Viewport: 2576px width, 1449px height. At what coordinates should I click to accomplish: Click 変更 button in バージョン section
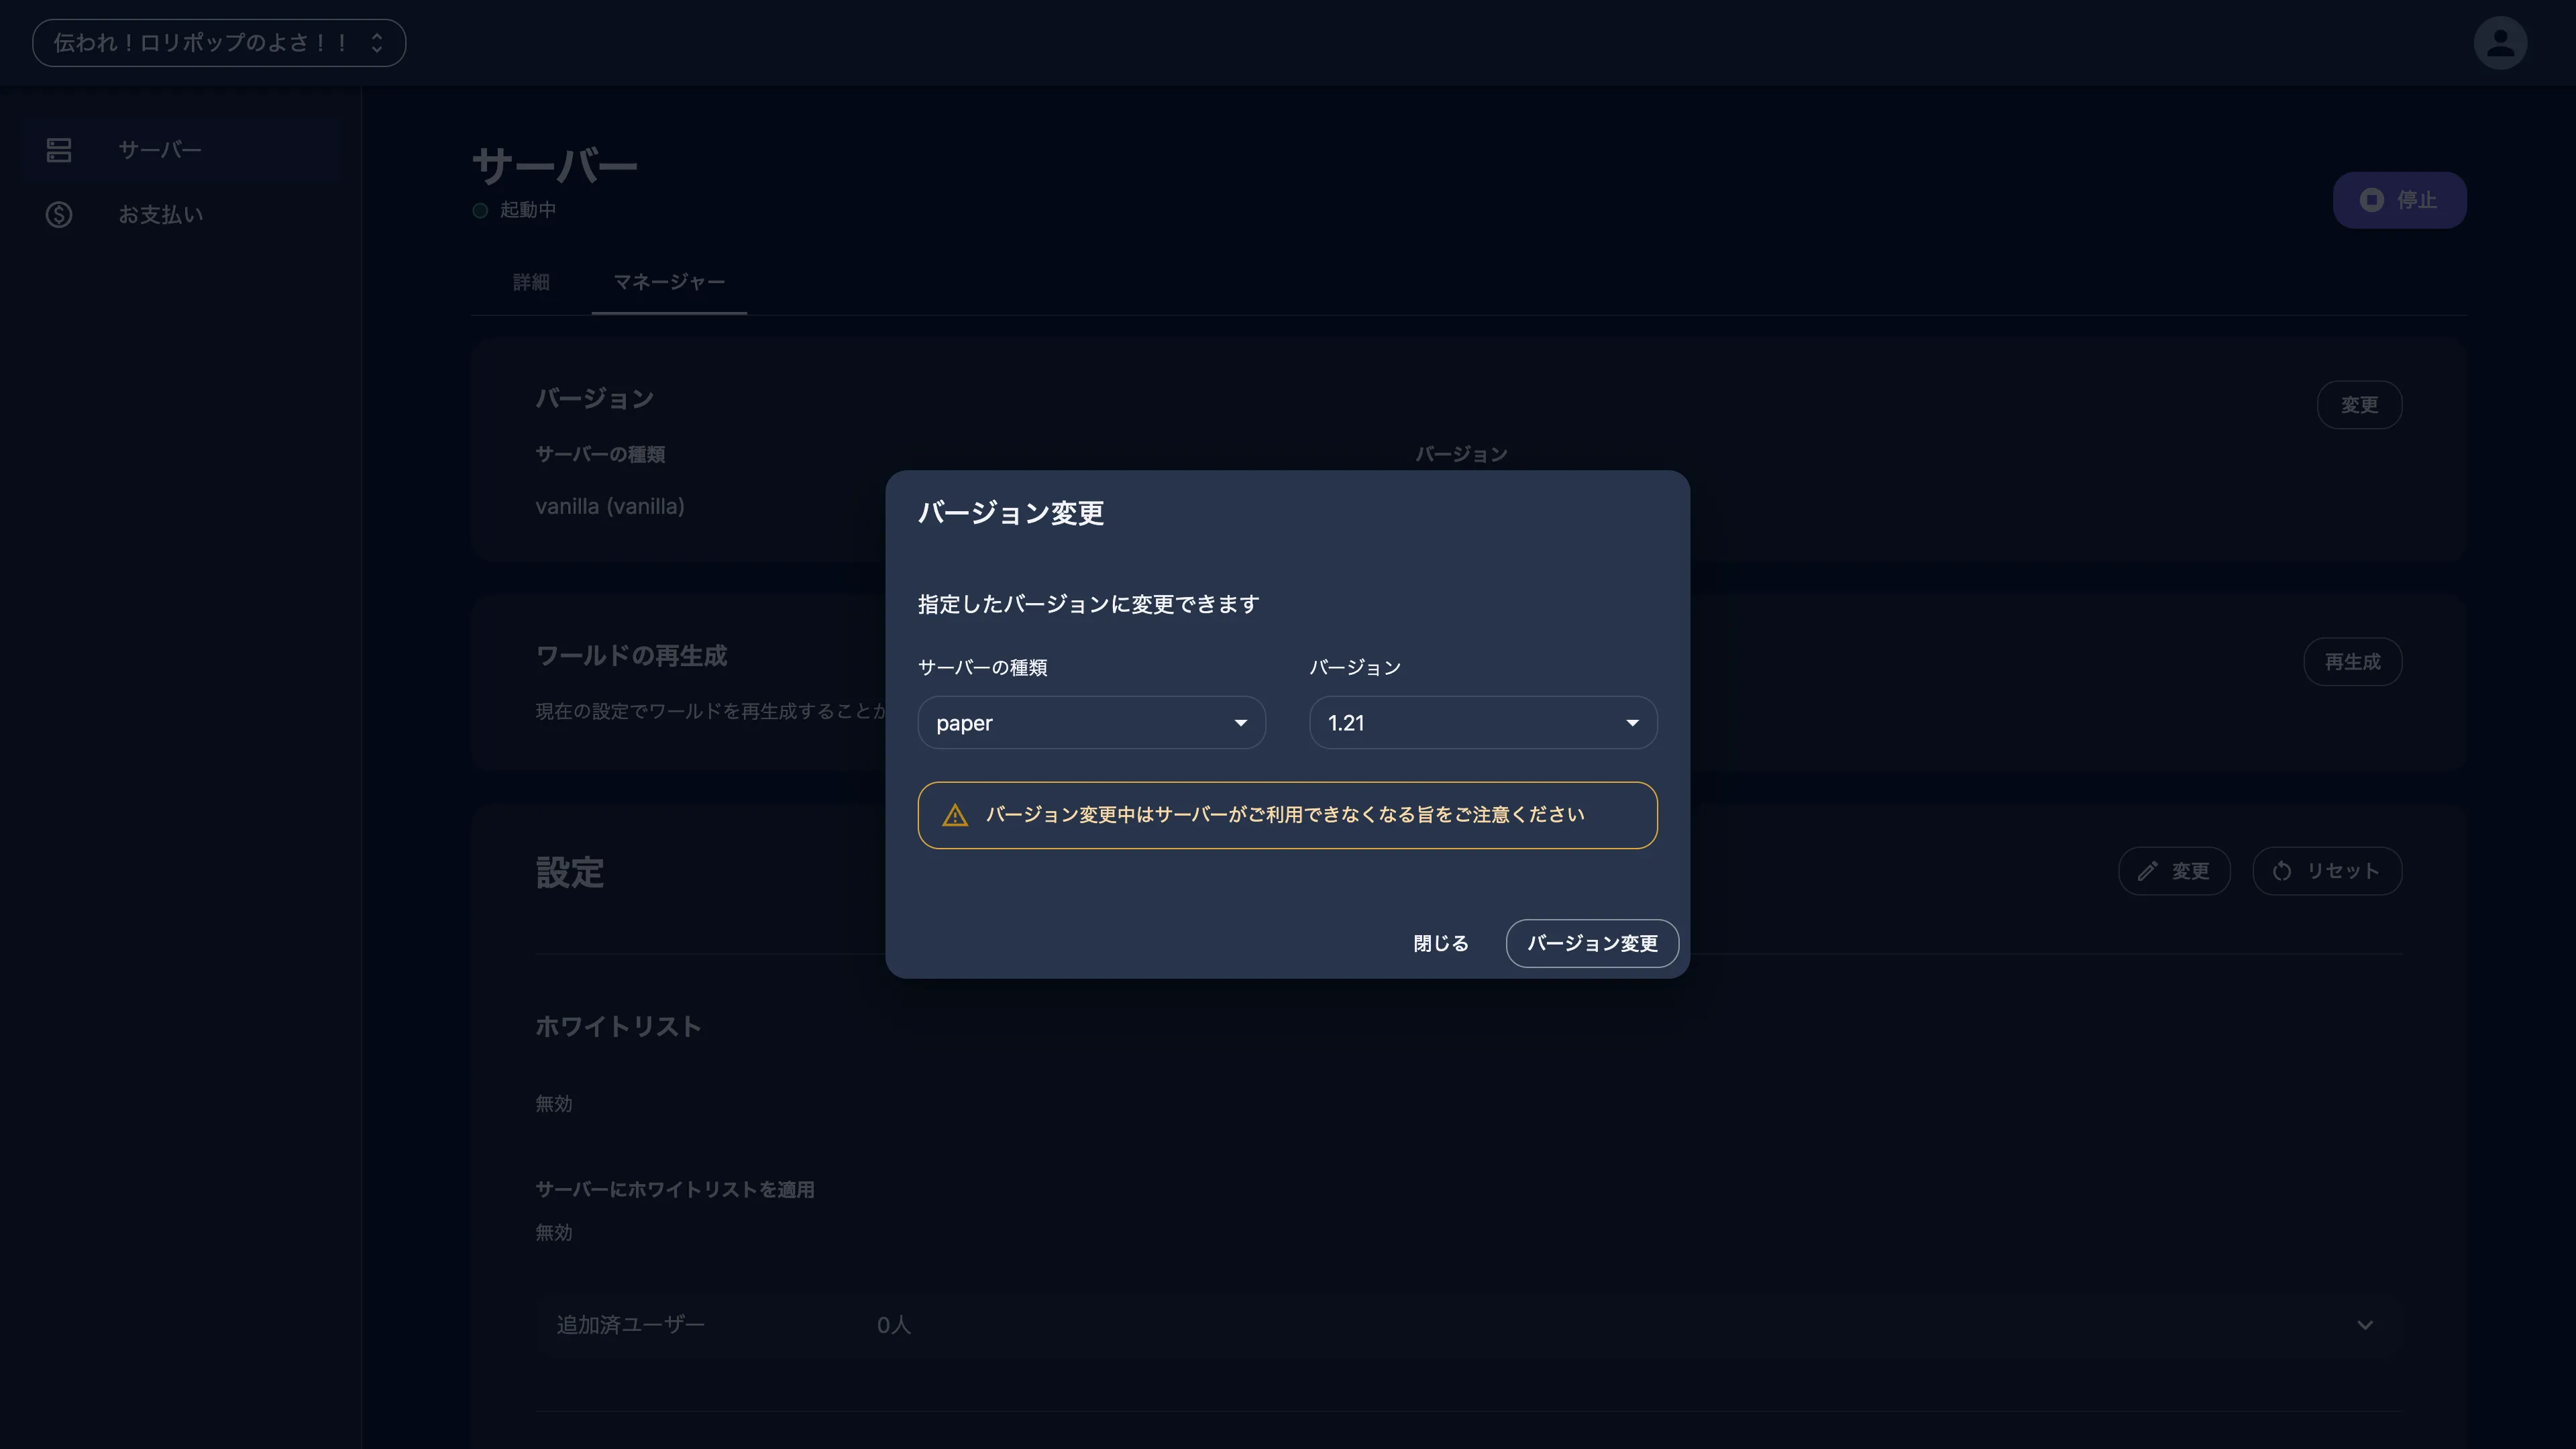coord(2359,405)
